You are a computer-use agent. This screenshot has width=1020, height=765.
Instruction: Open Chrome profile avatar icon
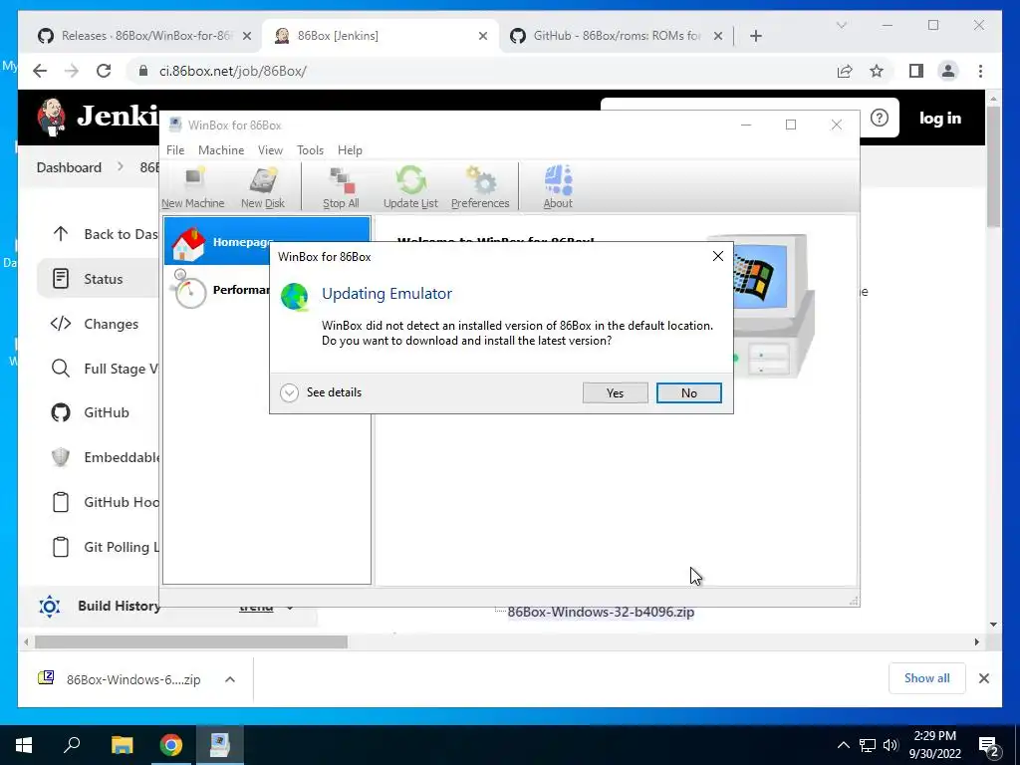(948, 71)
